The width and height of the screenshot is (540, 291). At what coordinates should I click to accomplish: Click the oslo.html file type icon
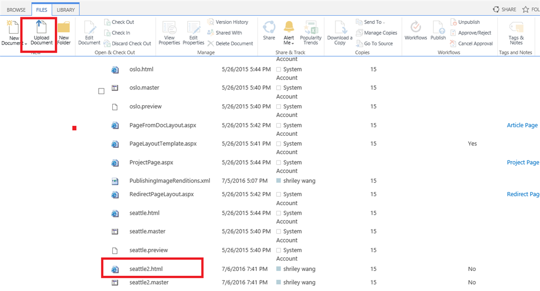pos(115,70)
